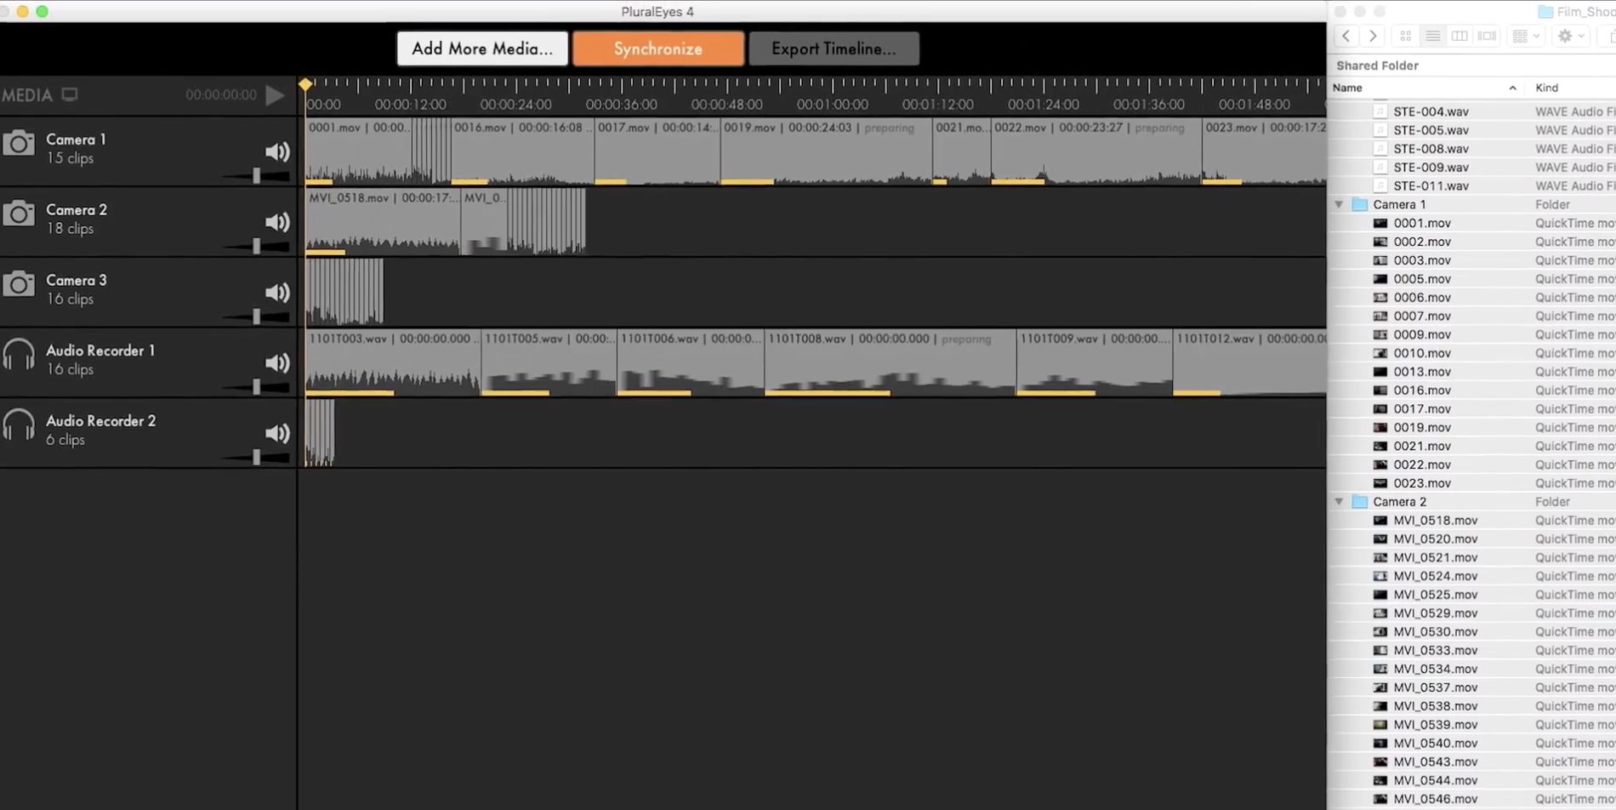The height and width of the screenshot is (810, 1616).
Task: Click the Synchronize button
Action: (x=658, y=48)
